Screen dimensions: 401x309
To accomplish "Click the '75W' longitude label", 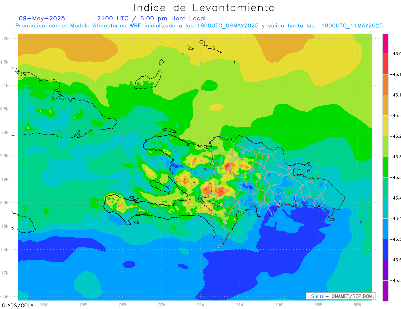I will pyautogui.click(x=83, y=304).
